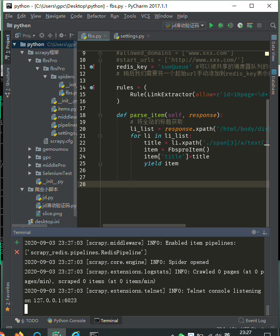280x336 pixels.
Task: Hide the Terminal tool window
Action: click(265, 232)
